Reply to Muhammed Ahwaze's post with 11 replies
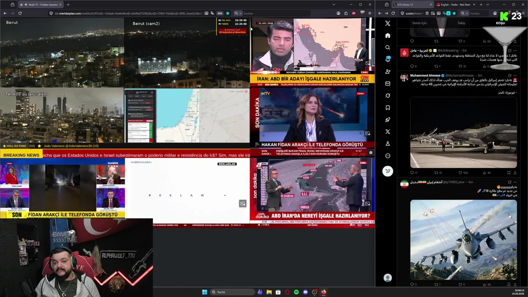 [x=412, y=173]
